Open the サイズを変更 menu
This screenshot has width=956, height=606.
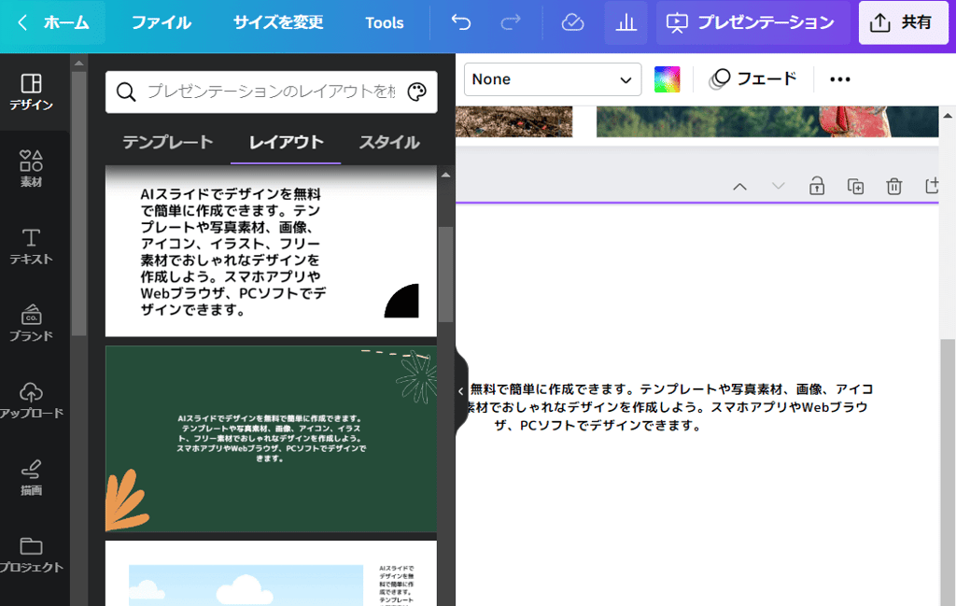point(278,22)
